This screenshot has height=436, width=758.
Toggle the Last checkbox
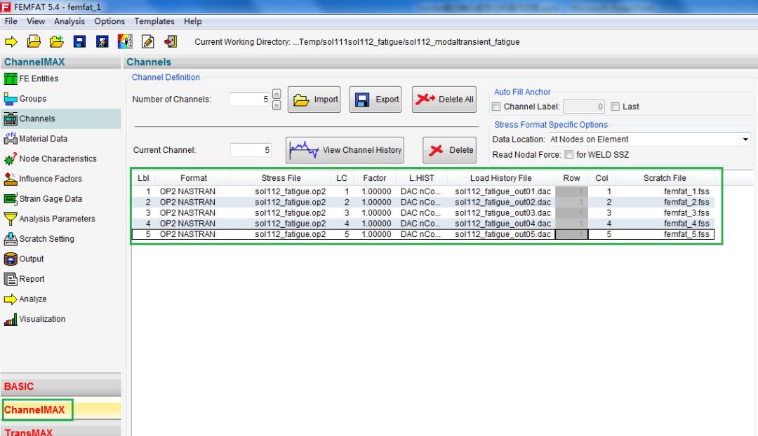coord(615,107)
